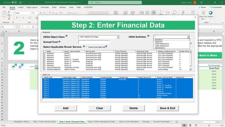Open the ACROBAT ribbon tab
The image size is (225, 127).
88,7
